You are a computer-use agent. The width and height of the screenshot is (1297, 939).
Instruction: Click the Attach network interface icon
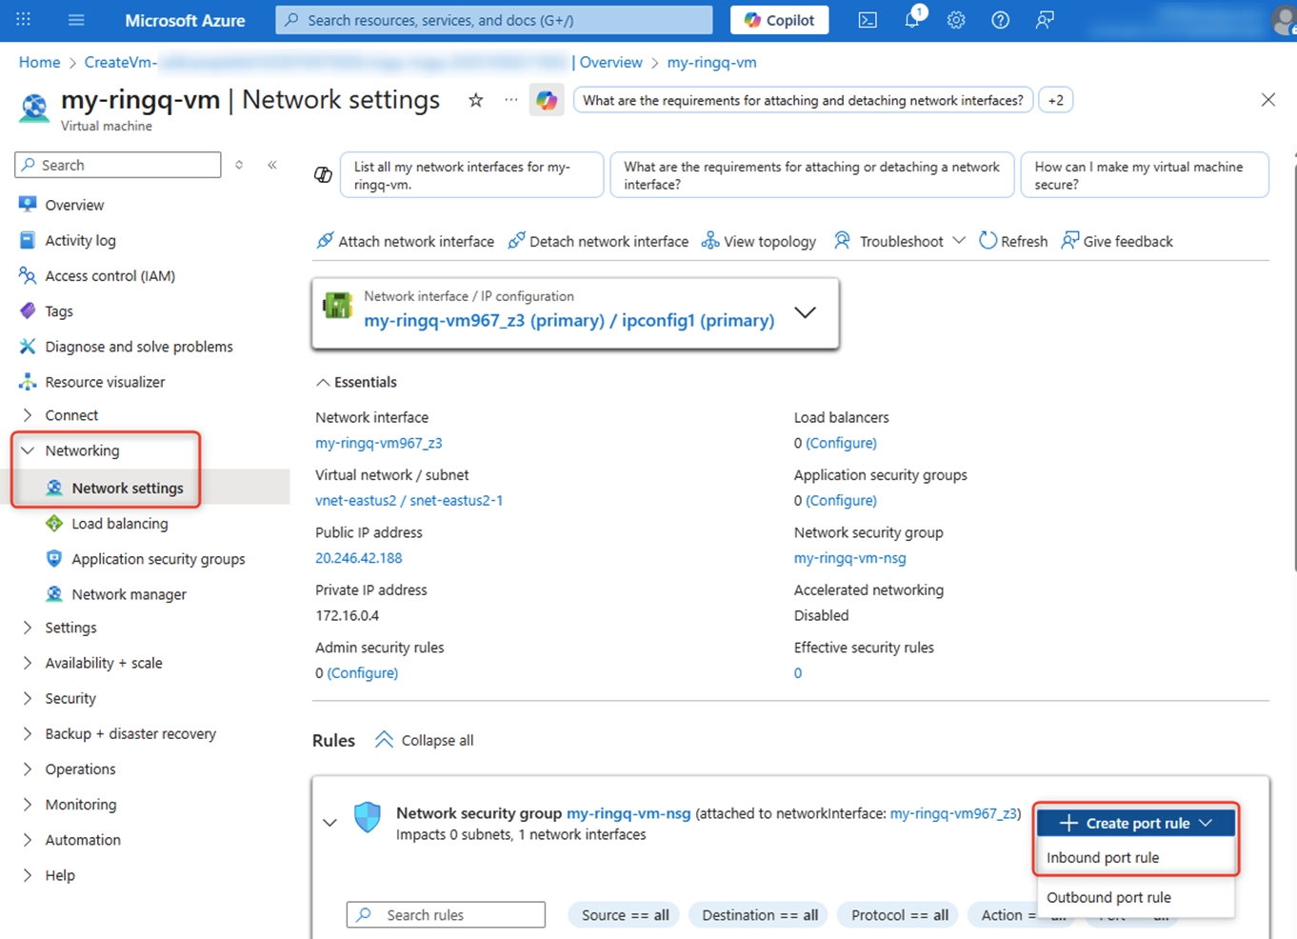[326, 241]
